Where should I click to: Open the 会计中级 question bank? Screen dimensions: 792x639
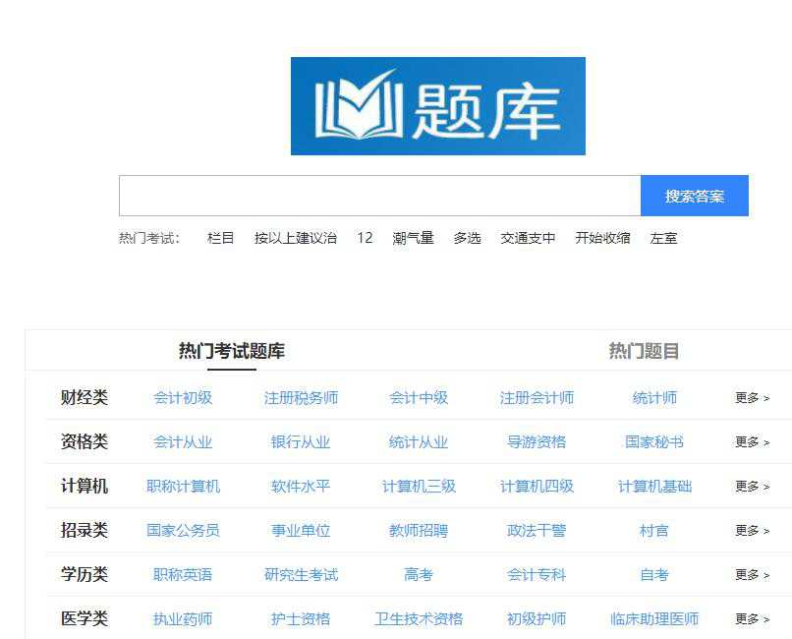pyautogui.click(x=419, y=398)
